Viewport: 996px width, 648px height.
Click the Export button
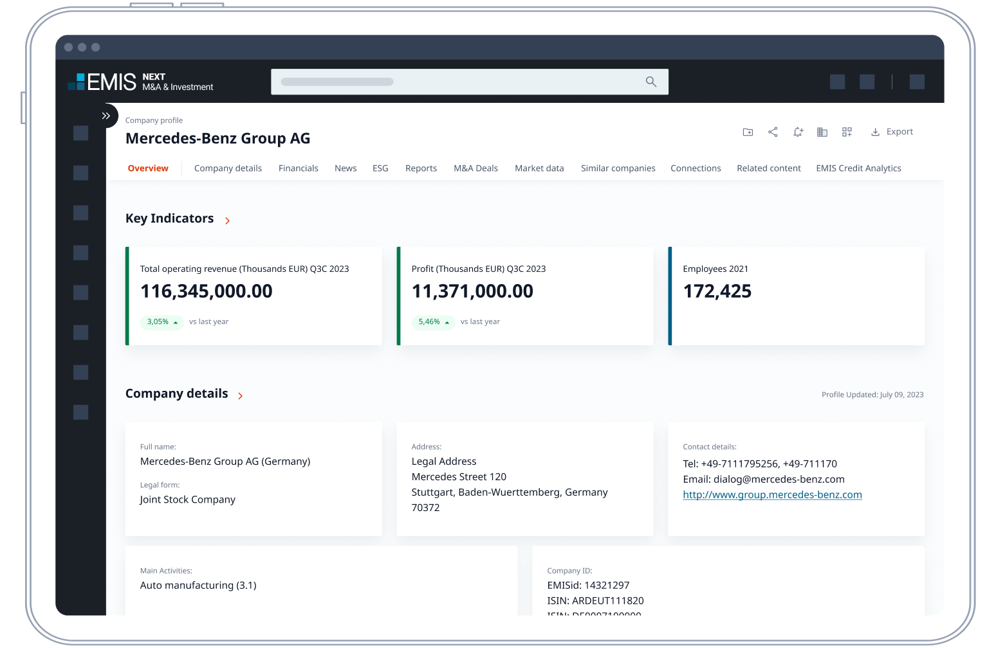[x=892, y=132]
